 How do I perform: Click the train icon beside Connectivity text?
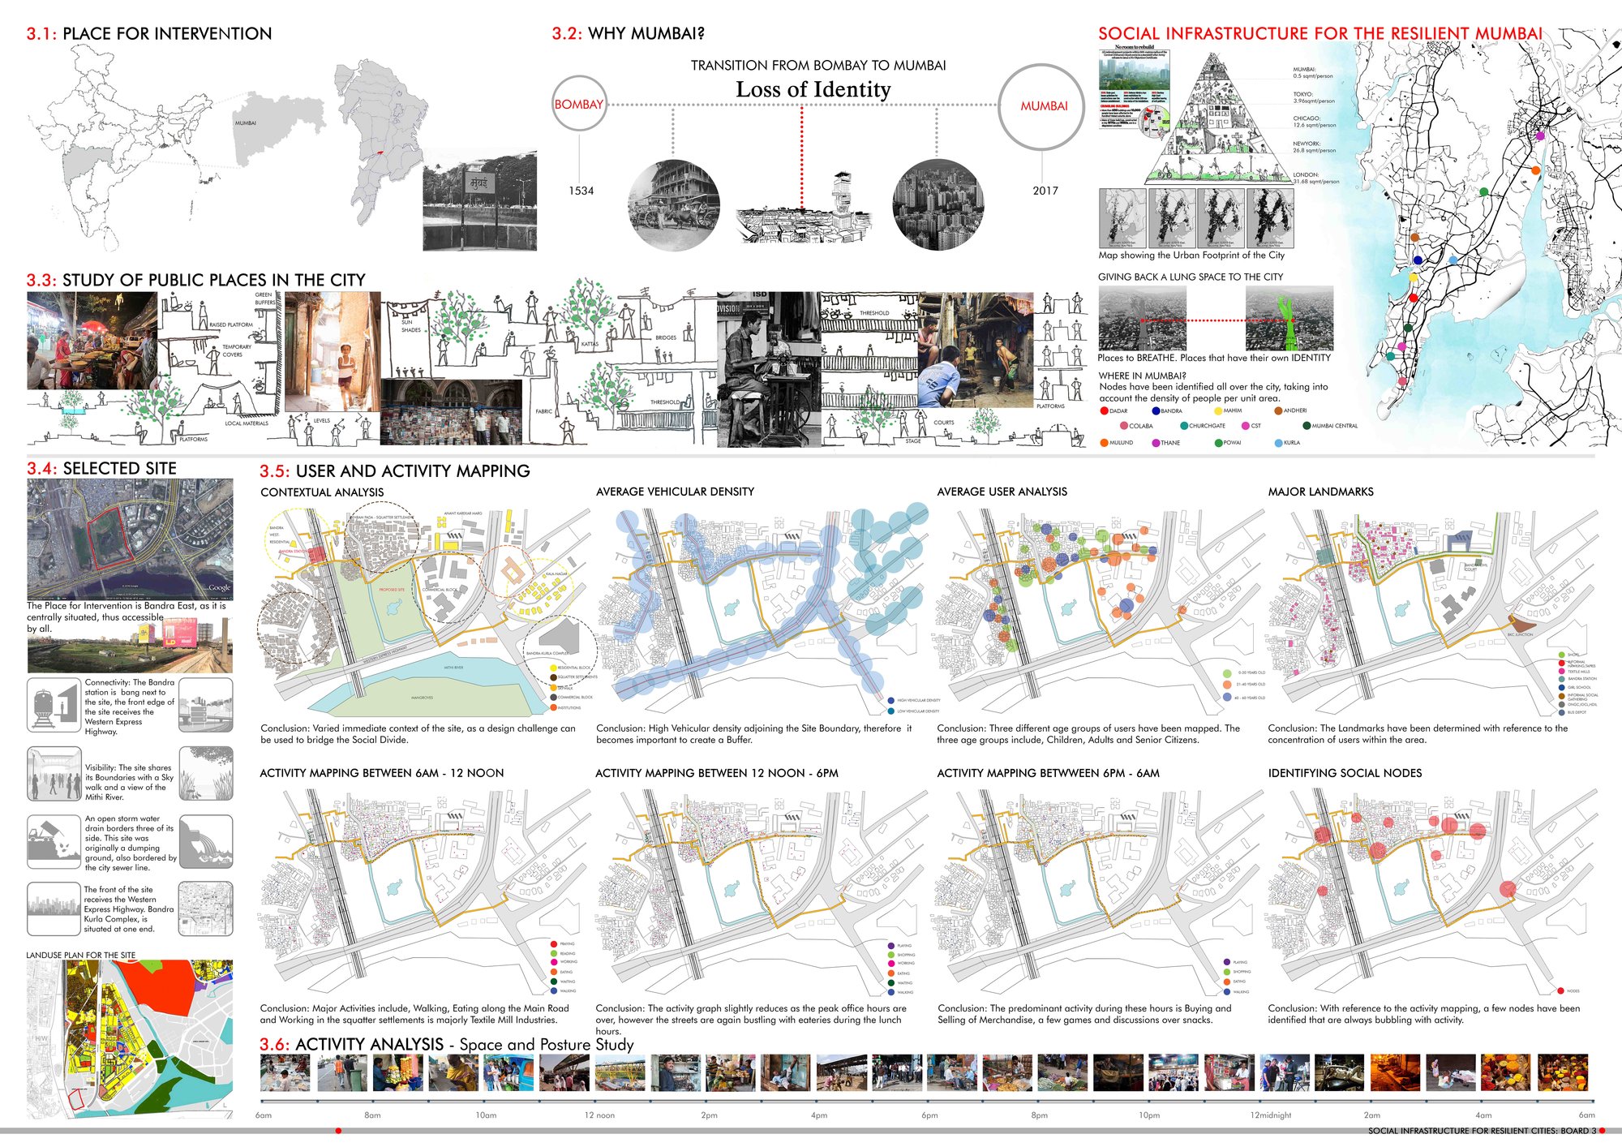(x=54, y=706)
